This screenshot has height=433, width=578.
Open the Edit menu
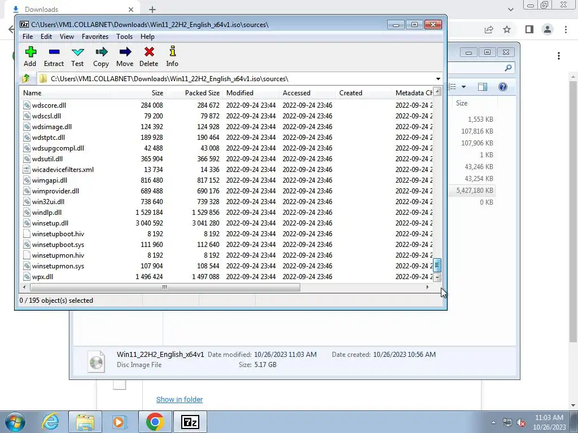point(46,37)
